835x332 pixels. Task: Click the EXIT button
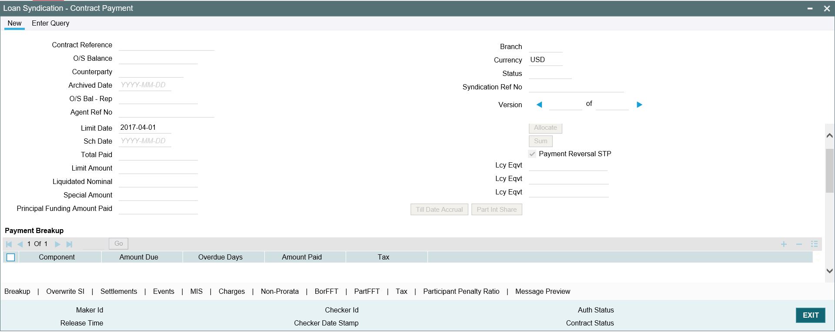811,316
